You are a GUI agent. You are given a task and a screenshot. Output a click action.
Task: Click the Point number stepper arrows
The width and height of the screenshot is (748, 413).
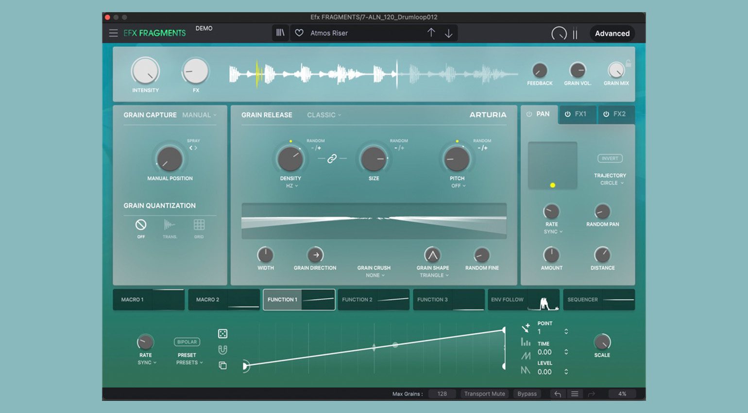coord(566,331)
